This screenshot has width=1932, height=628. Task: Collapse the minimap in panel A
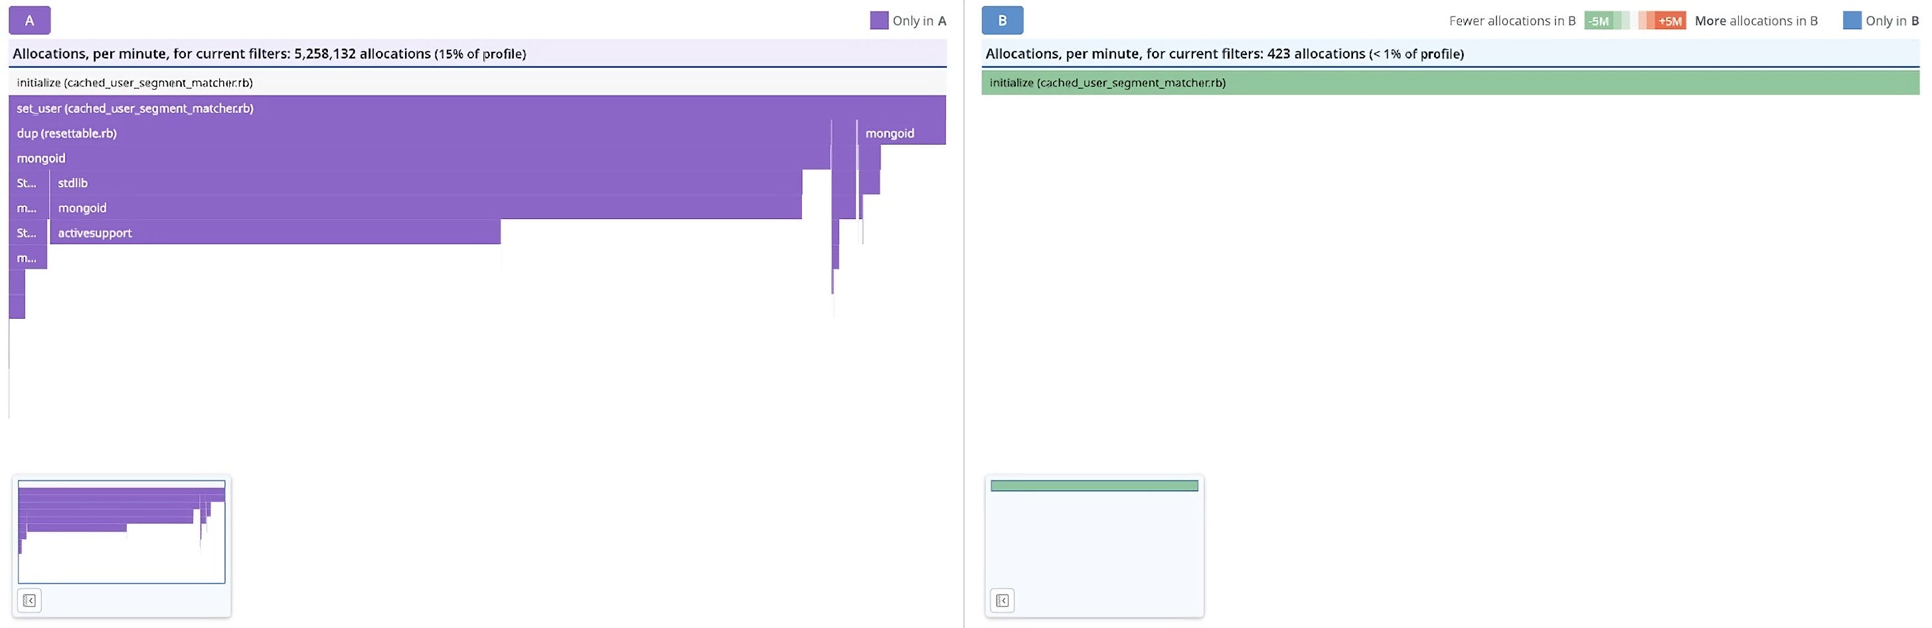click(x=29, y=600)
